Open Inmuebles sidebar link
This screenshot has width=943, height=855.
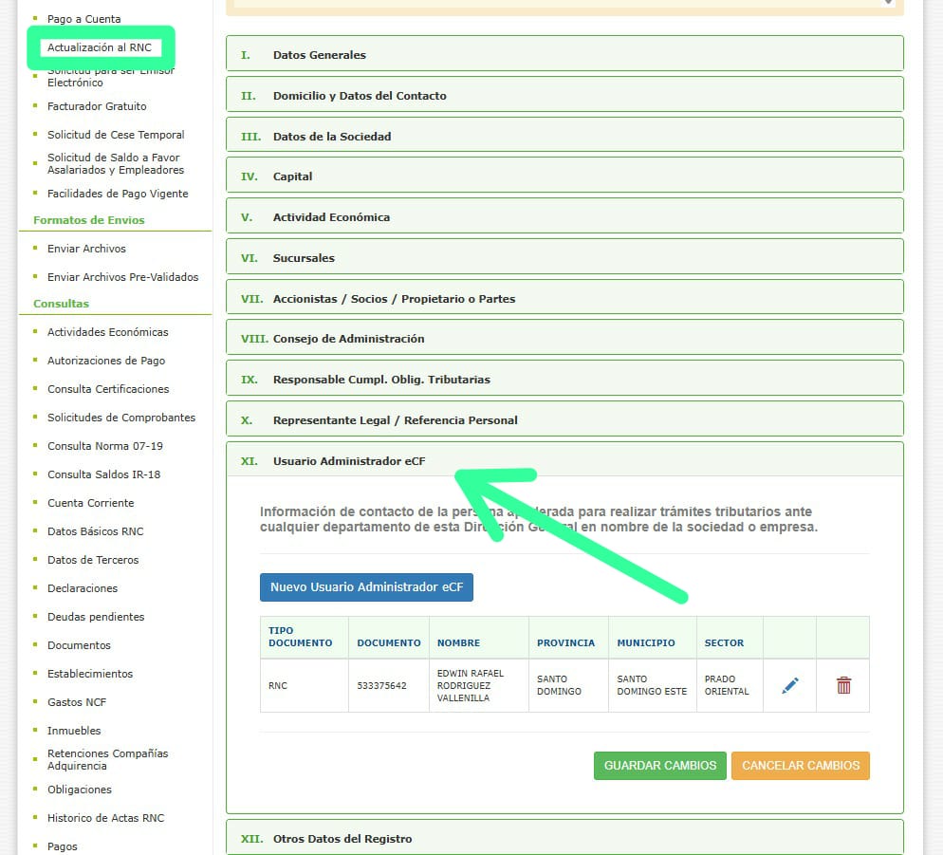pos(74,731)
